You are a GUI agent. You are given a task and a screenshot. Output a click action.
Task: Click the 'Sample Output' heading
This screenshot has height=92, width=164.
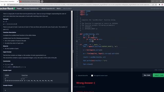[x=8, y=85]
